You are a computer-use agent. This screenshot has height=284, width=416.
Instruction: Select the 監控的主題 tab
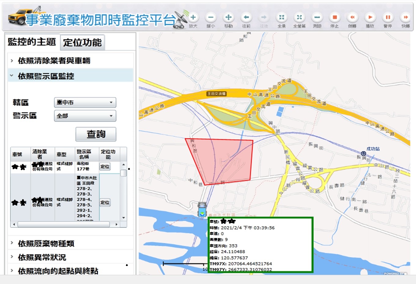tap(32, 42)
